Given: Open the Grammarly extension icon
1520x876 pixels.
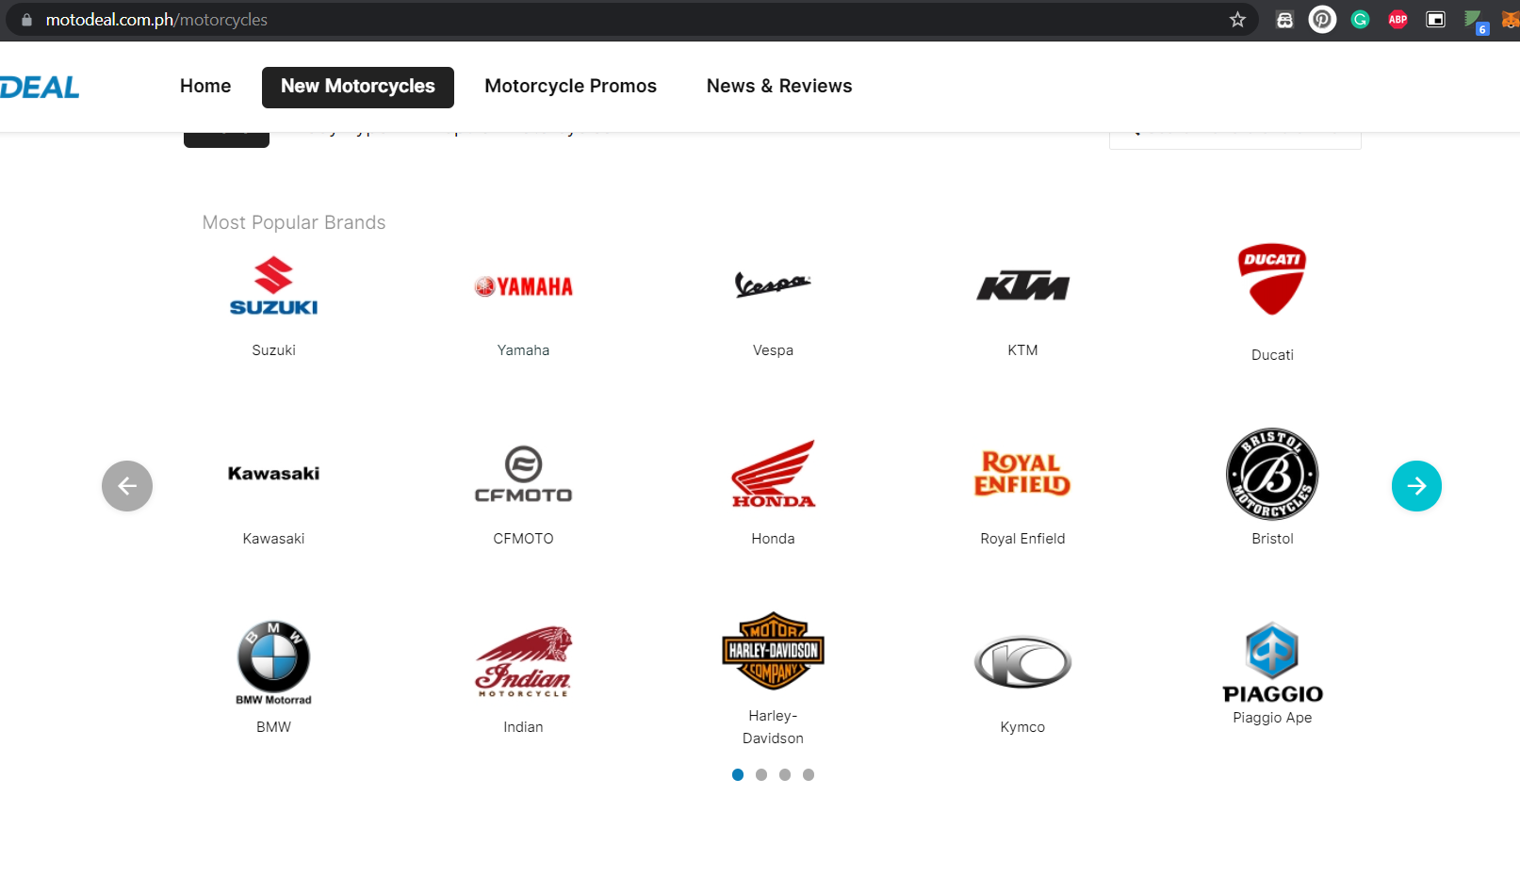Looking at the screenshot, I should 1360,20.
